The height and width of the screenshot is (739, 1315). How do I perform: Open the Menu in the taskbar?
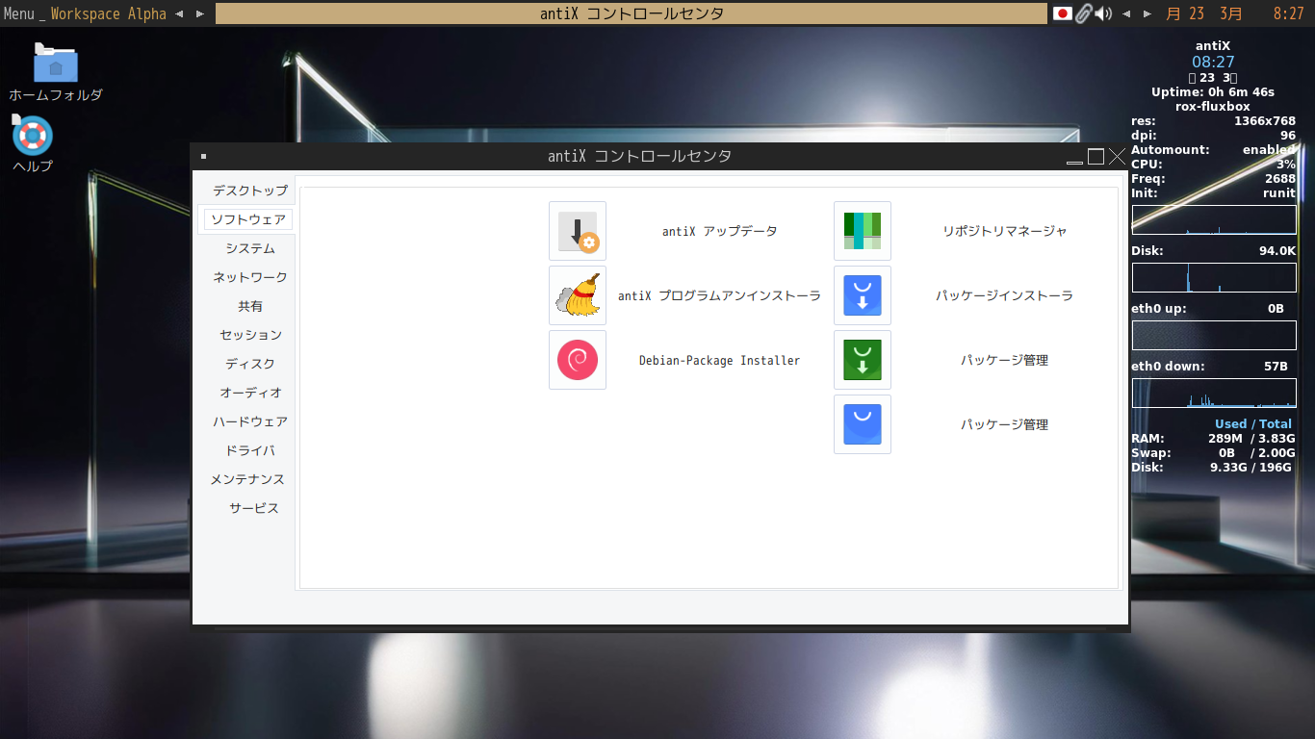[19, 13]
